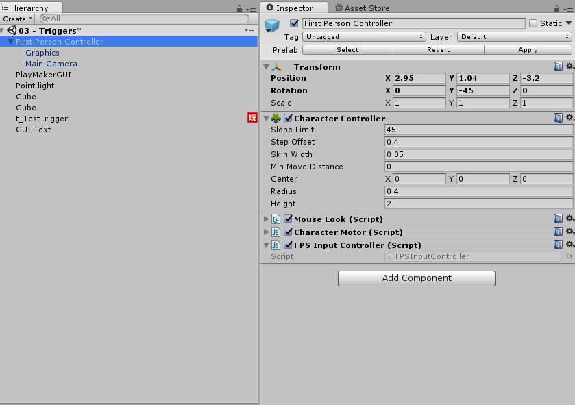Click the GameObject cube icon in Inspector
The height and width of the screenshot is (405, 575).
coord(272,25)
